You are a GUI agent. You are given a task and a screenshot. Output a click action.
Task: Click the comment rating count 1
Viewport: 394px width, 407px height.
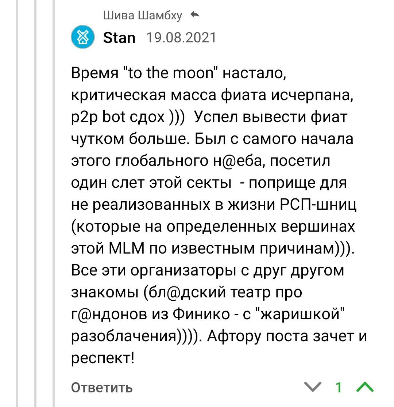pyautogui.click(x=339, y=387)
